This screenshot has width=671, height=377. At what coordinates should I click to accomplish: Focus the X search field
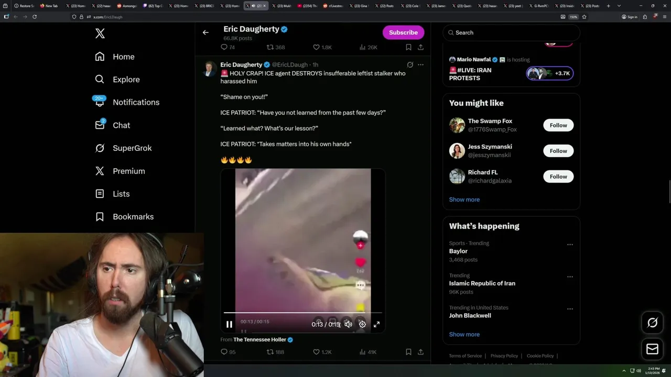[511, 32]
